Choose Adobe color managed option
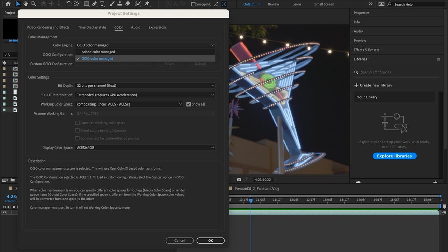This screenshot has width=448, height=252. click(145, 52)
